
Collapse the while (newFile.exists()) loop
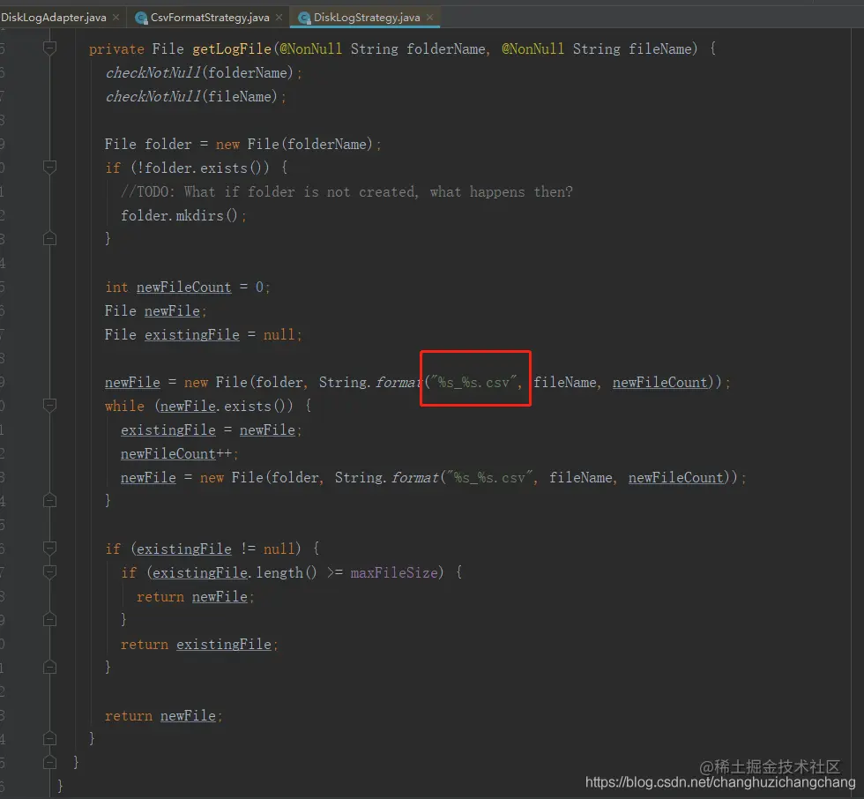coord(49,406)
